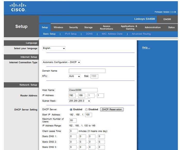The height and width of the screenshot is (150, 180).
Task: Click the first IP Address octet field (192)
Action: [x=72, y=96]
